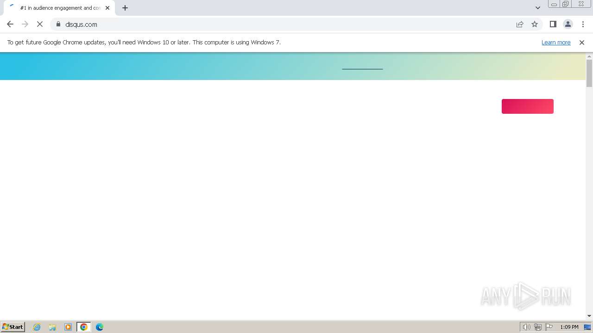The height and width of the screenshot is (333, 593).
Task: Share this page using the share icon
Action: point(520,24)
